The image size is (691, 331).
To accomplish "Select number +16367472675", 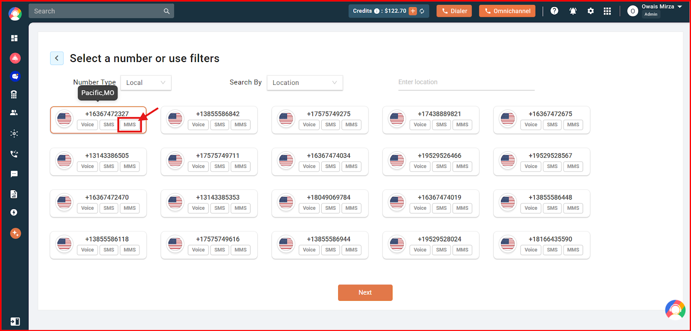I will [x=542, y=120].
